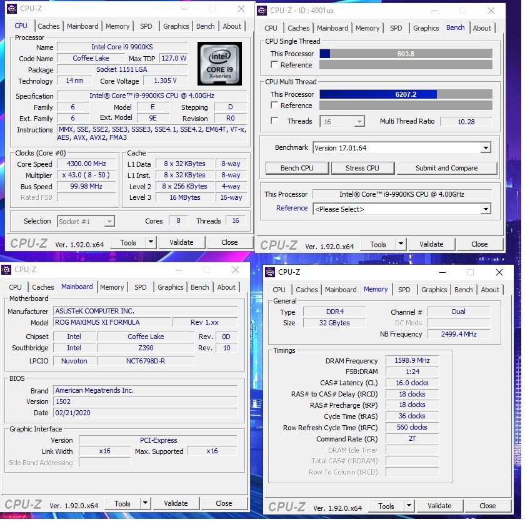Switch to CPU tab in the Mainboard window
The width and height of the screenshot is (525, 522).
pos(15,287)
